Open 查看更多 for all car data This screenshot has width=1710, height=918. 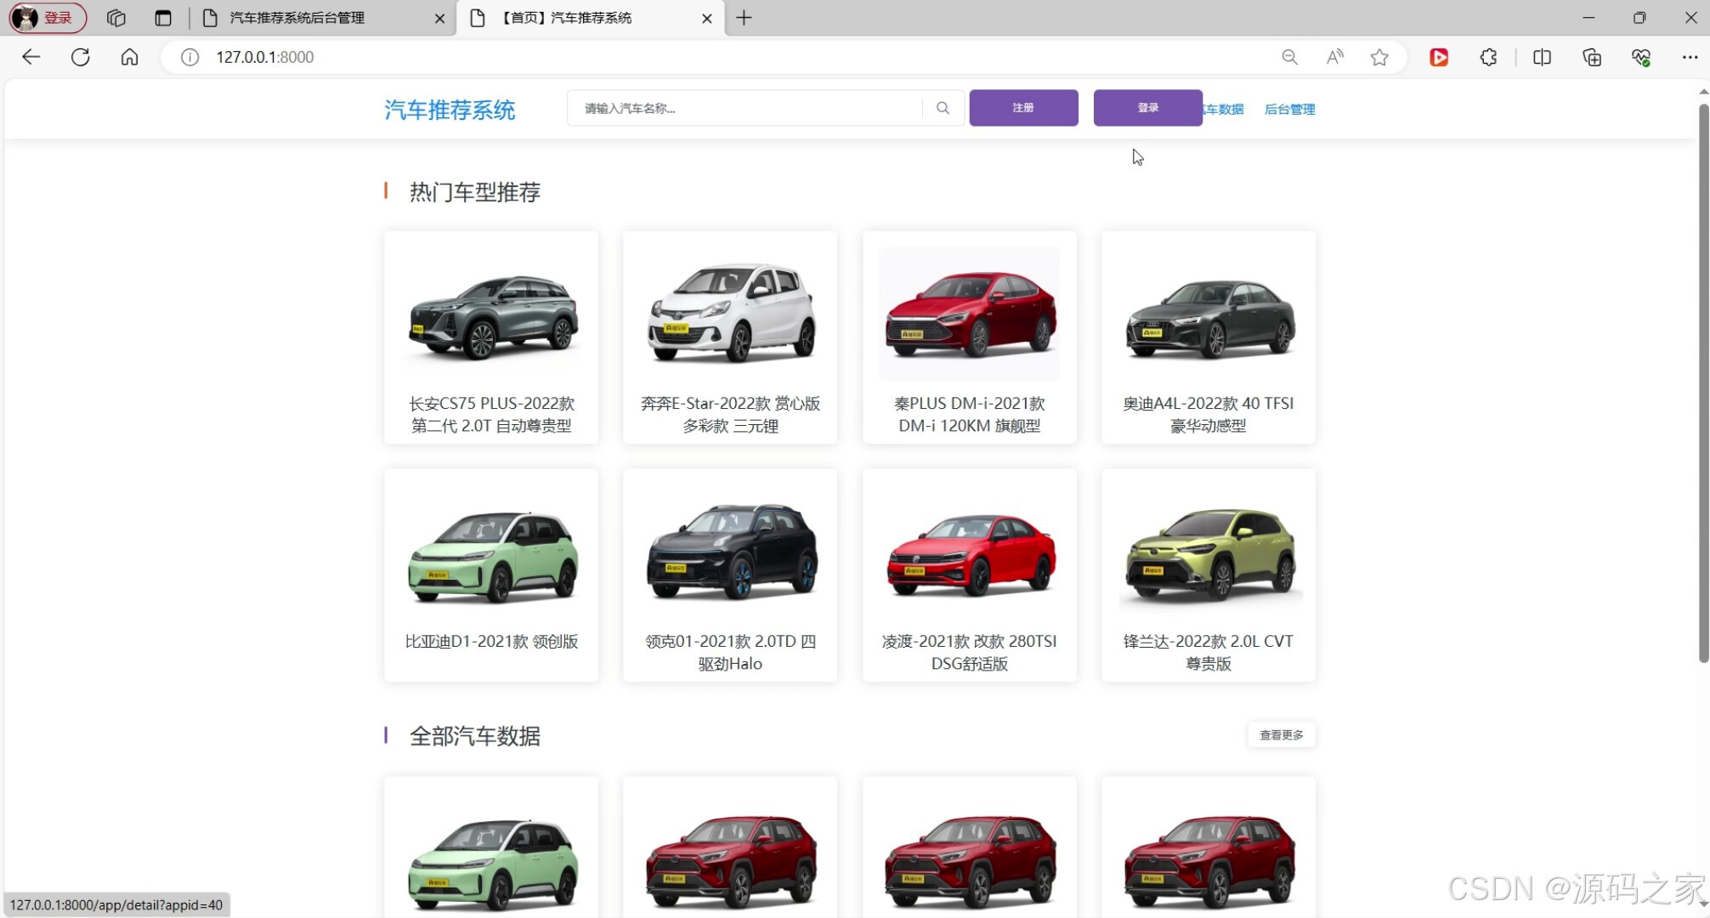coord(1281,734)
